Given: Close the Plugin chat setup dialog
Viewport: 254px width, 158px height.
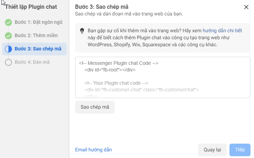Looking at the screenshot, I should pyautogui.click(x=246, y=7).
